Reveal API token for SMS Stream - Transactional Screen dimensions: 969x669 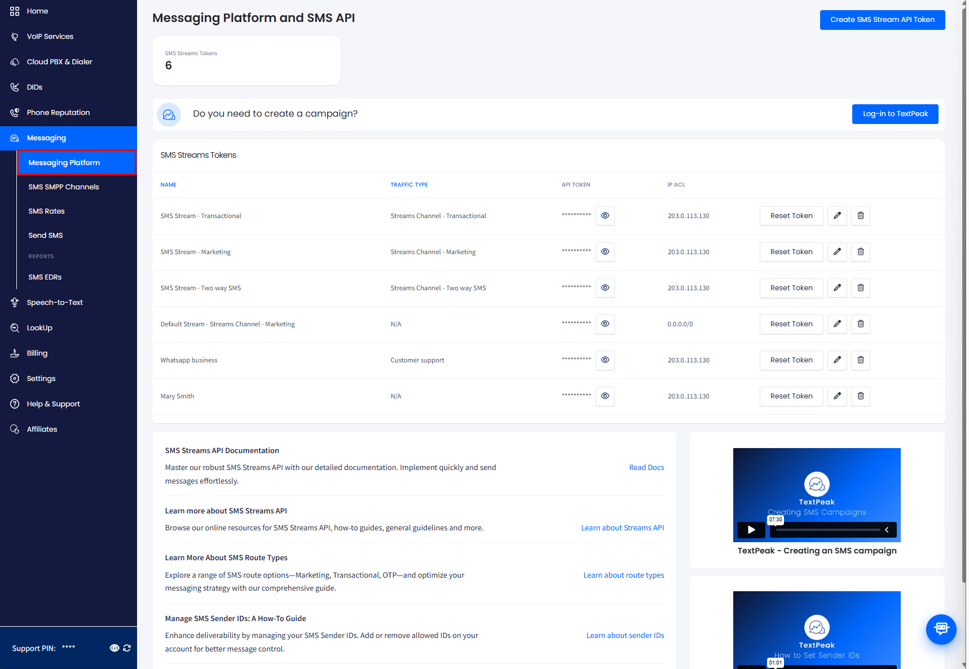pos(605,216)
